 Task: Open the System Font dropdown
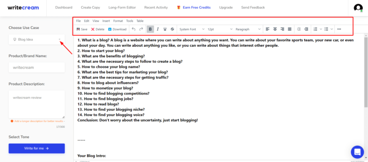(192, 29)
